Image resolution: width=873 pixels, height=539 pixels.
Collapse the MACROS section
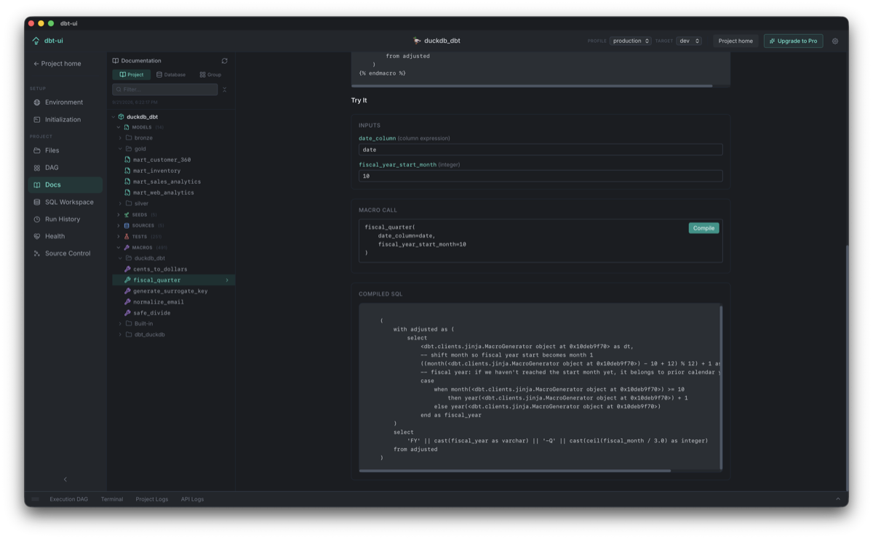coord(119,248)
